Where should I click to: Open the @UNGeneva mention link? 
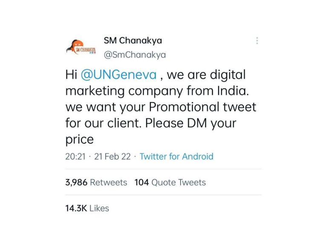[119, 75]
